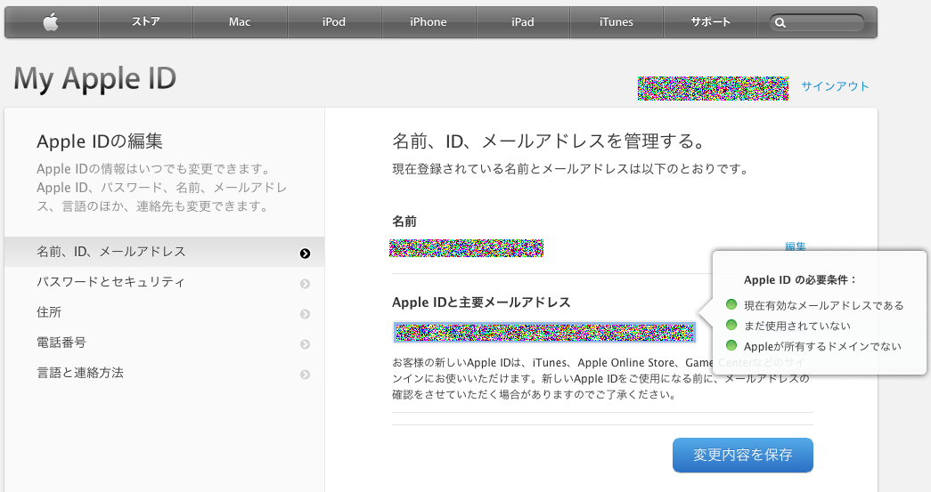Save changes with 変更内容を保存 button
Image resolution: width=931 pixels, height=492 pixels.
tap(743, 456)
